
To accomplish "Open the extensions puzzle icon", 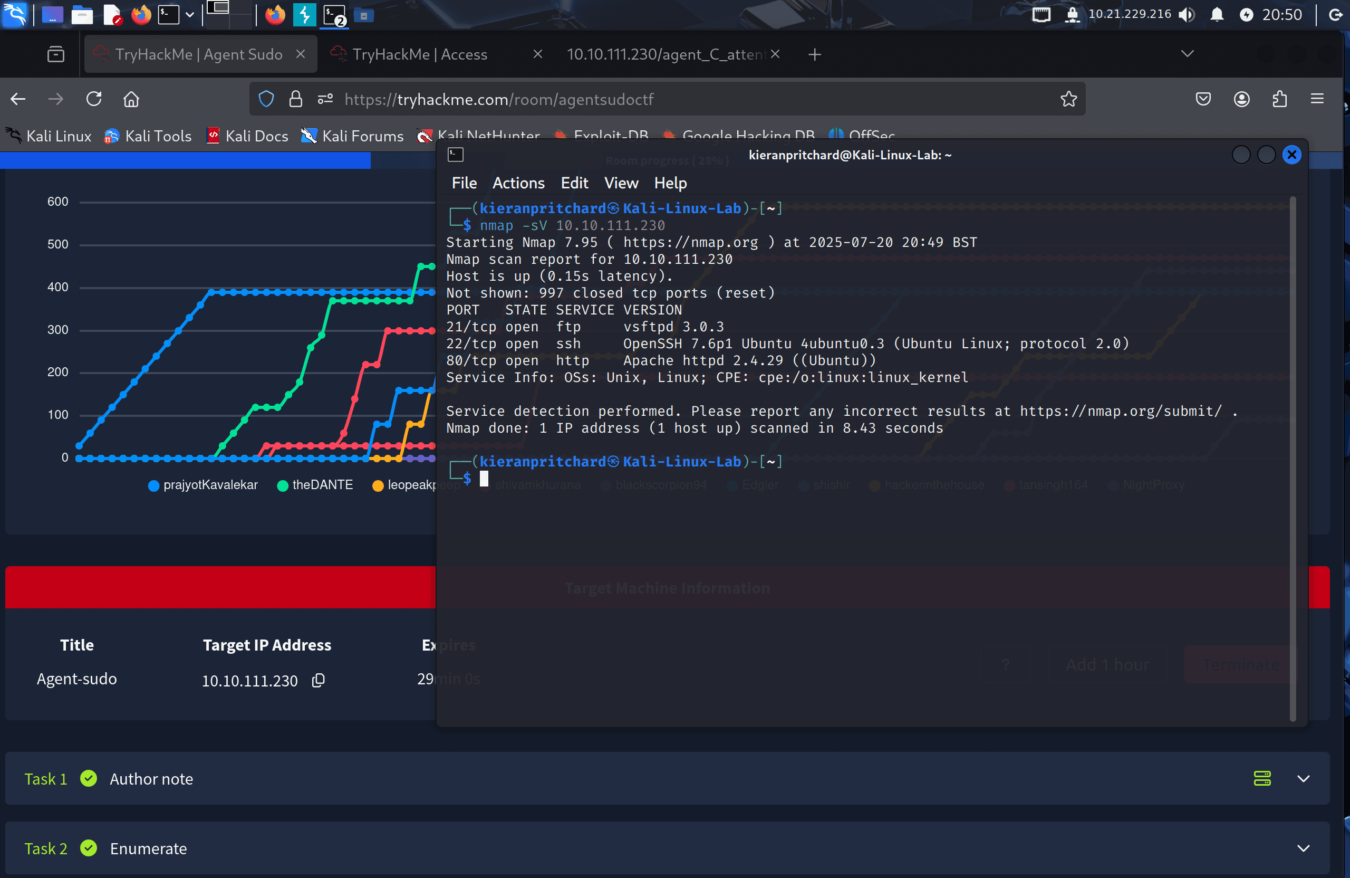I will 1279,99.
